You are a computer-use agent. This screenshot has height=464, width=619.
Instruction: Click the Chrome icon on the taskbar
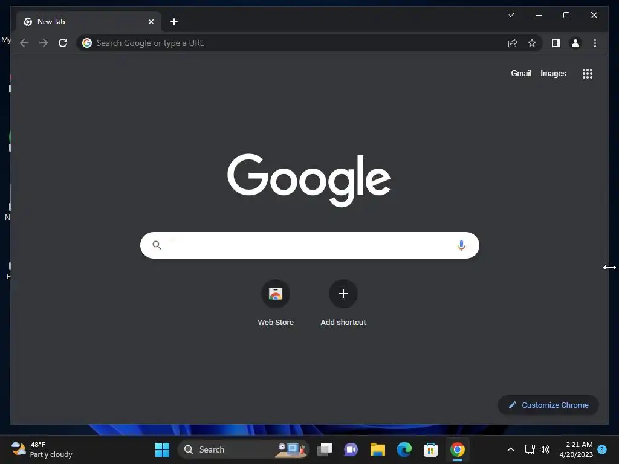[x=457, y=449]
